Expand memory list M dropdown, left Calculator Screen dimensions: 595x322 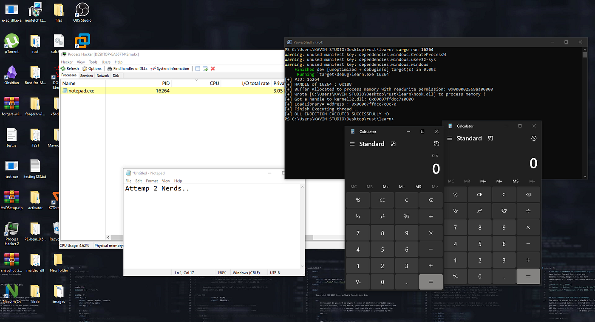[434, 187]
